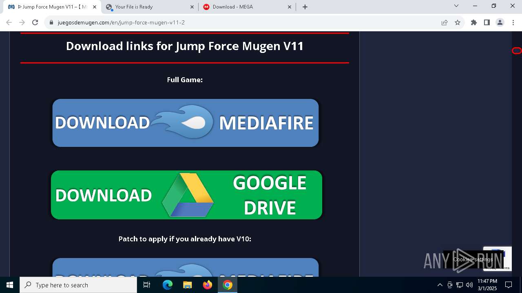Viewport: 522px width, 293px height.
Task: Open Windows notification center
Action: coord(509,285)
